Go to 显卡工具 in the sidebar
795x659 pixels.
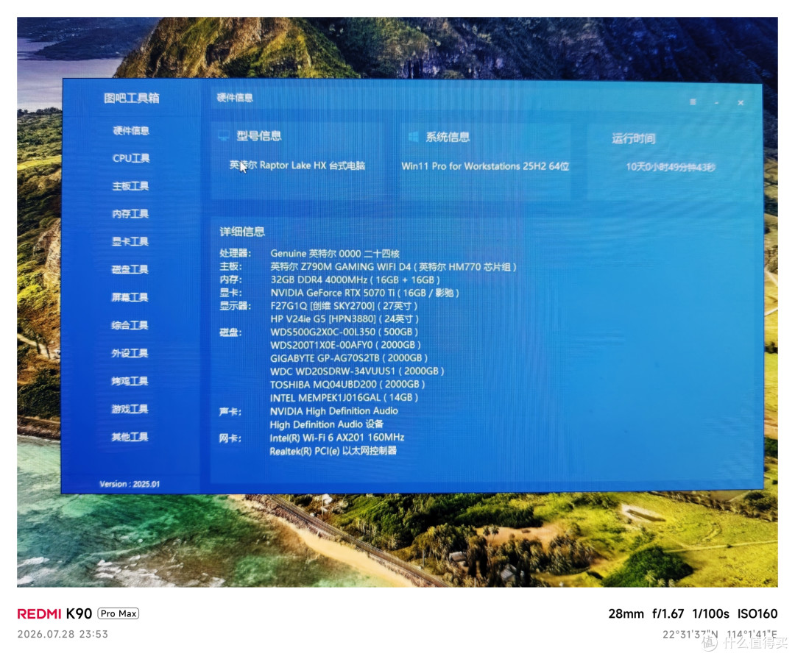pos(130,242)
